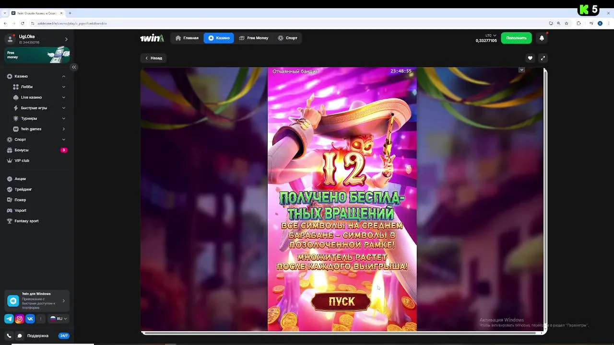The width and height of the screenshot is (614, 345).
Task: Open Chrome three-dot menu
Action: pos(608,23)
